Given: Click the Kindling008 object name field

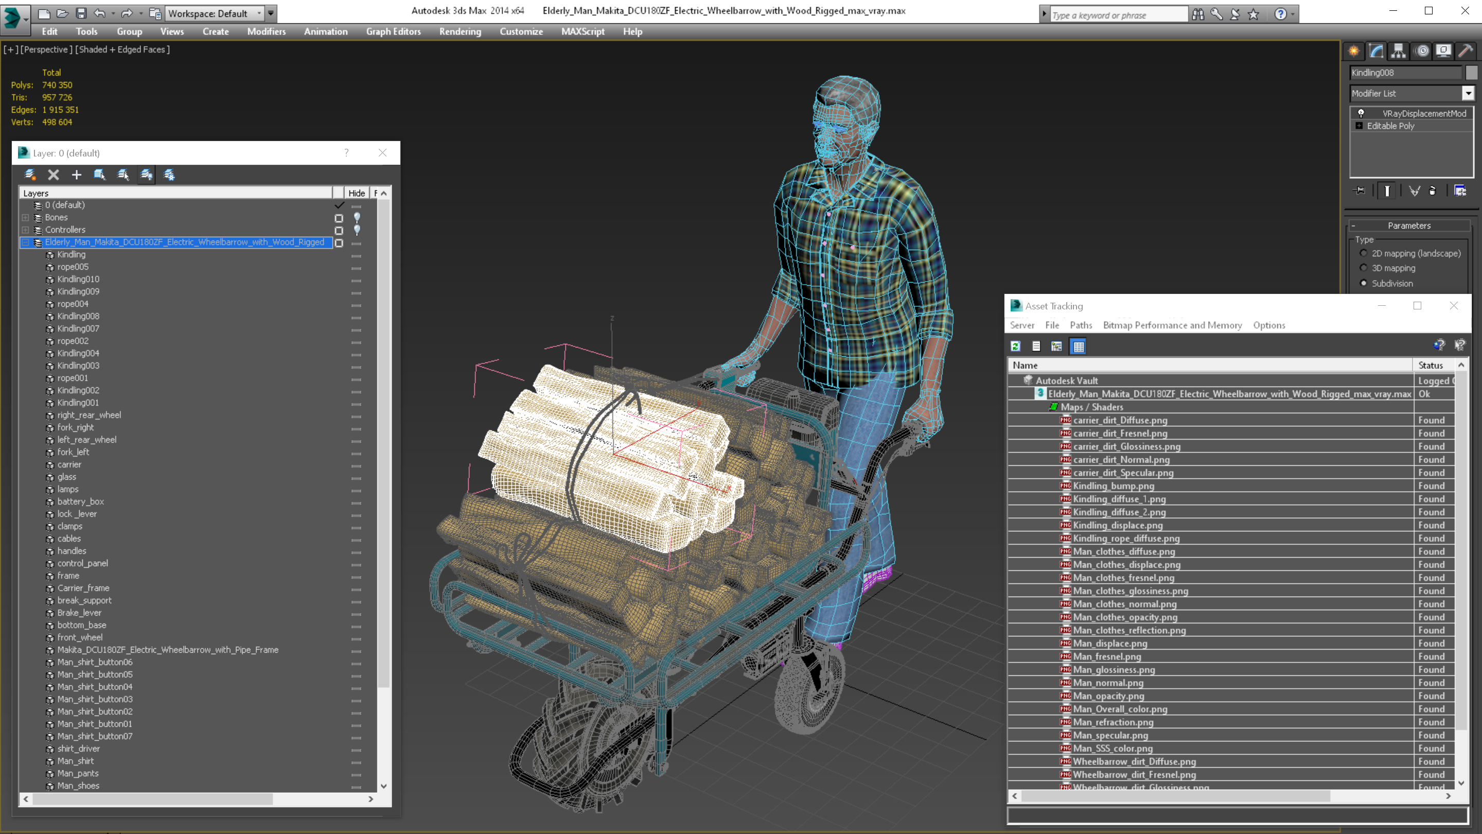Looking at the screenshot, I should (1405, 73).
